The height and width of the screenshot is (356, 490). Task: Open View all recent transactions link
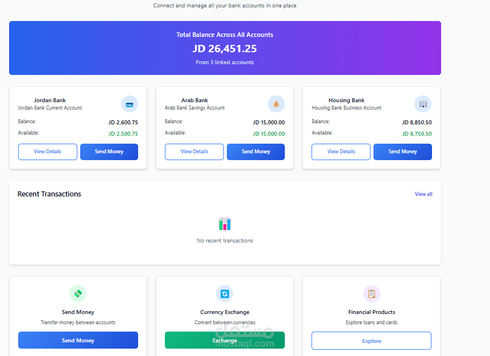423,194
